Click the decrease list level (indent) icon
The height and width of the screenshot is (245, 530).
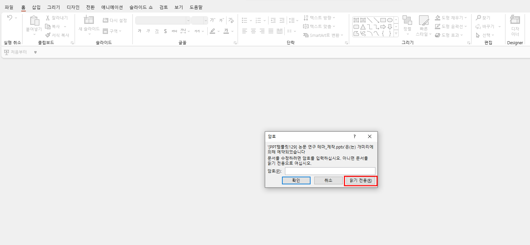(x=273, y=20)
